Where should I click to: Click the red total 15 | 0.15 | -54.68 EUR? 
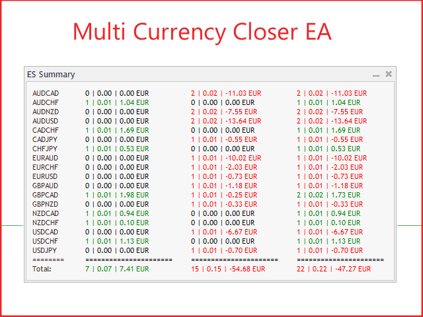pyautogui.click(x=228, y=269)
